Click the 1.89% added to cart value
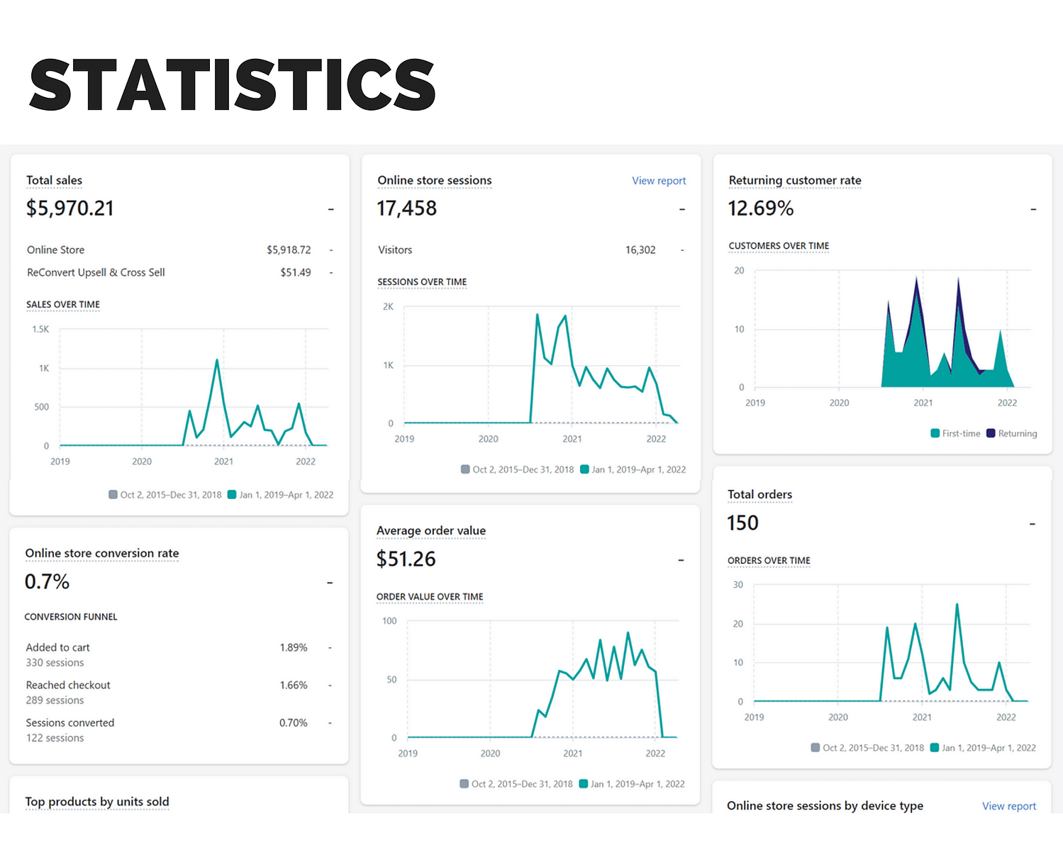The width and height of the screenshot is (1063, 850). click(294, 647)
